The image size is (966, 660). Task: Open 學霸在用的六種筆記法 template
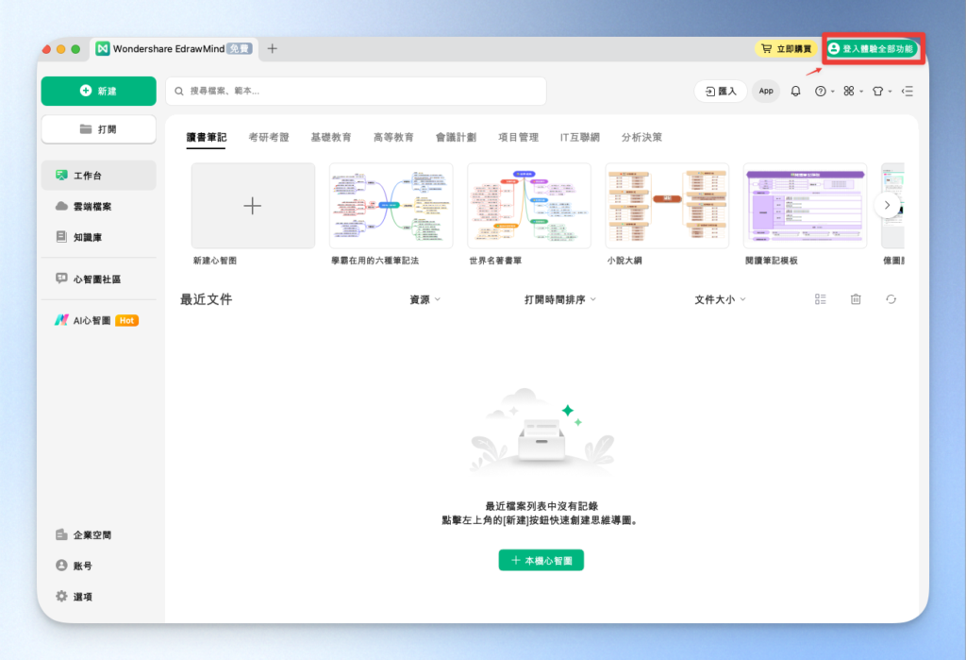(391, 206)
